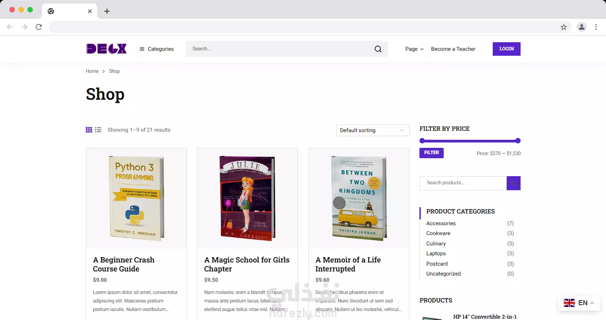
Task: Click the browser back arrow
Action: [10, 27]
